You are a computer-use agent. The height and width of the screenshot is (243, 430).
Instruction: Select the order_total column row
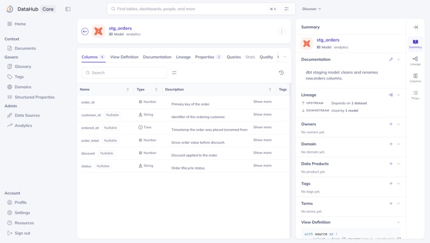pyautogui.click(x=184, y=141)
